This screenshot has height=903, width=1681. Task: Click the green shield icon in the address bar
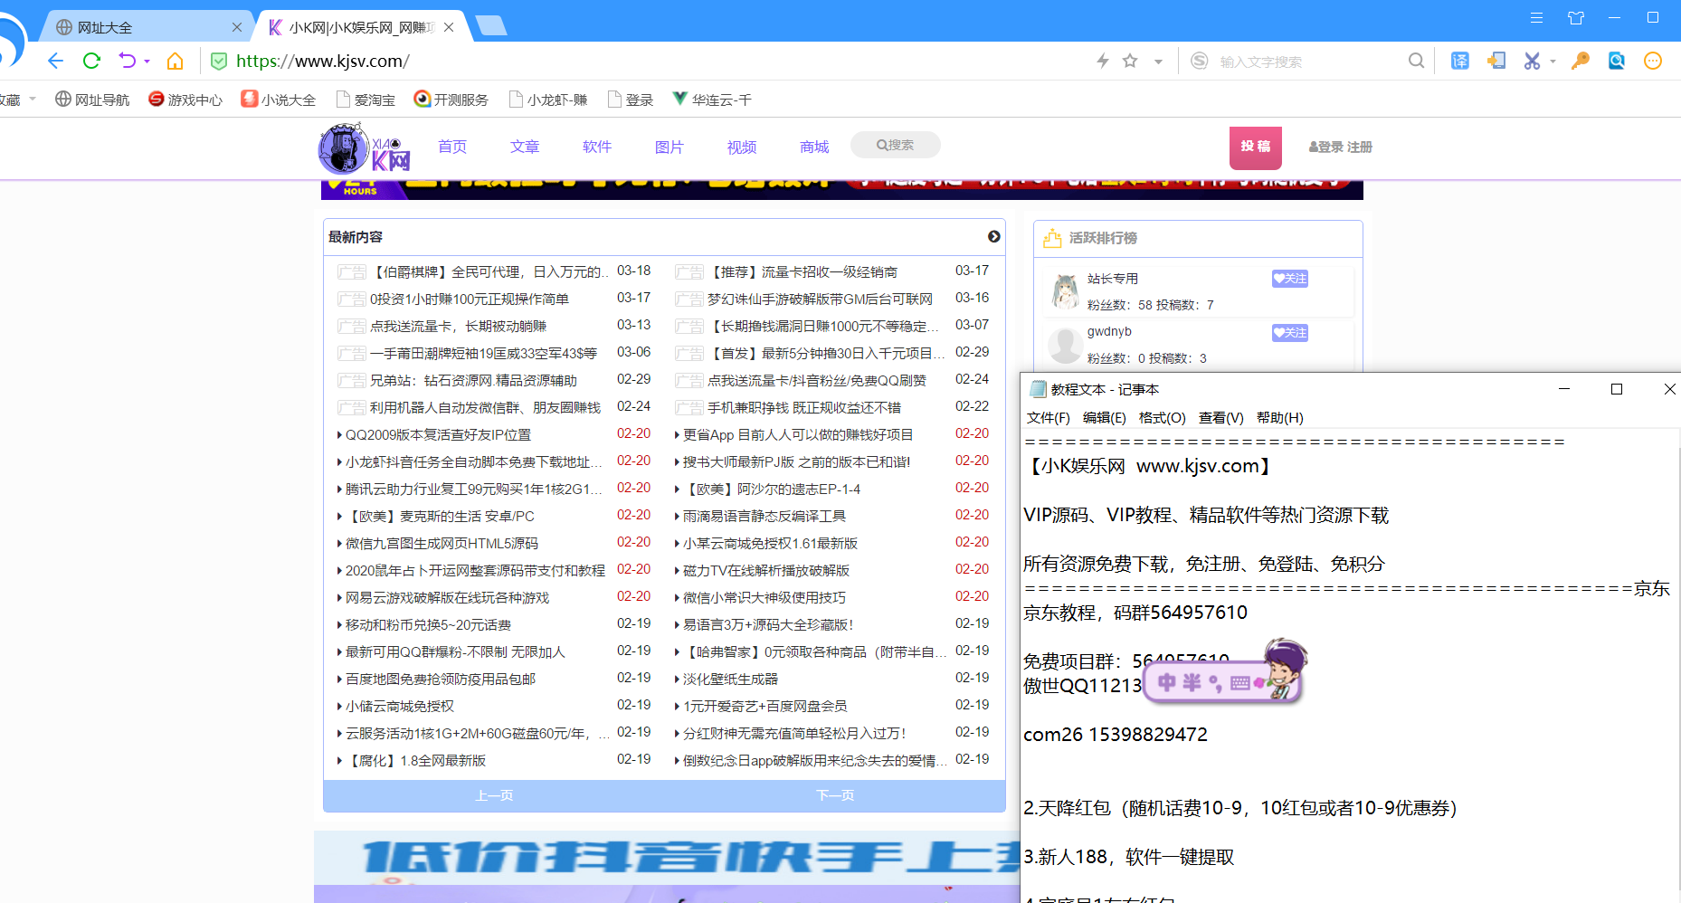[219, 61]
